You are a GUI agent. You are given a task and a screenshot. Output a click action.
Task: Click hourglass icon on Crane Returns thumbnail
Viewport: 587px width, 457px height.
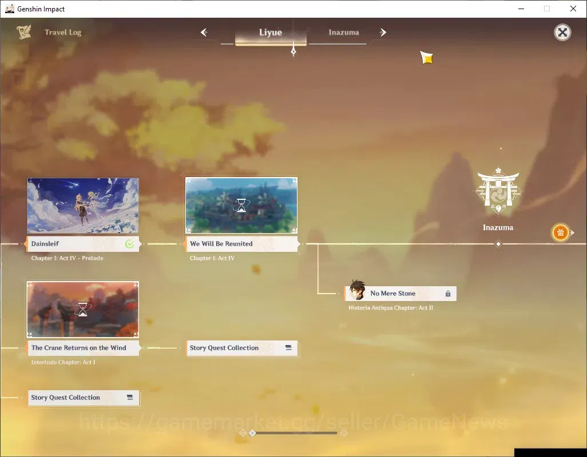(x=83, y=310)
